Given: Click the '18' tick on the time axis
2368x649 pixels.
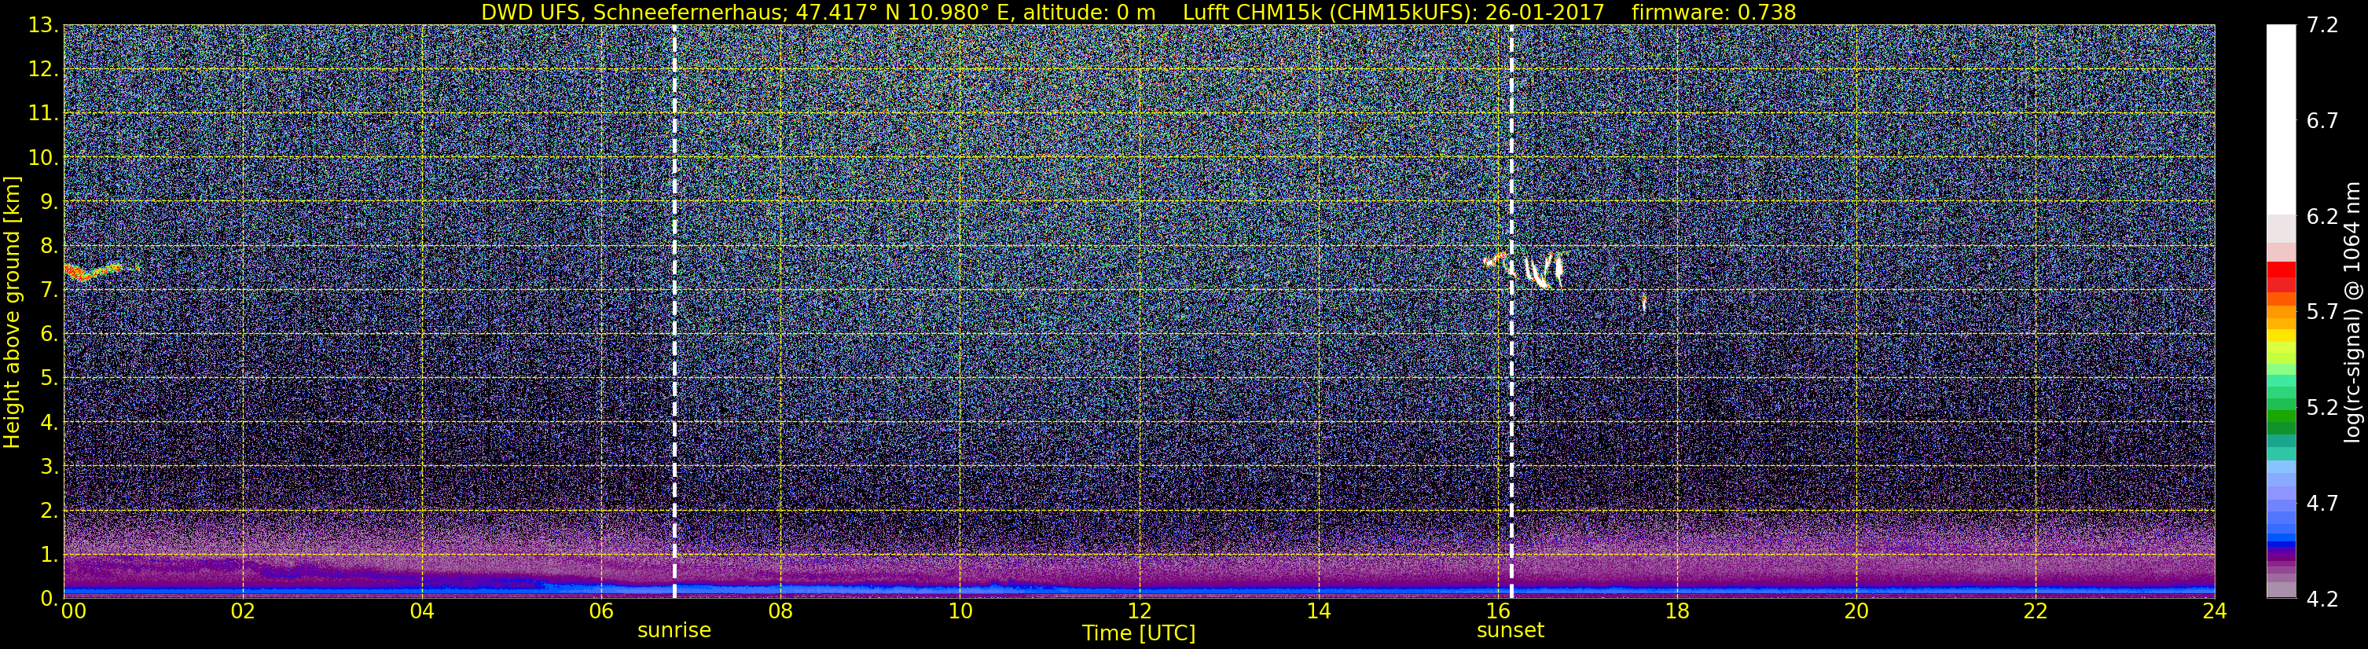Looking at the screenshot, I should click(1676, 611).
